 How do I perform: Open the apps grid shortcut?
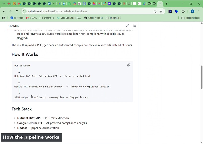tap(4, 18)
